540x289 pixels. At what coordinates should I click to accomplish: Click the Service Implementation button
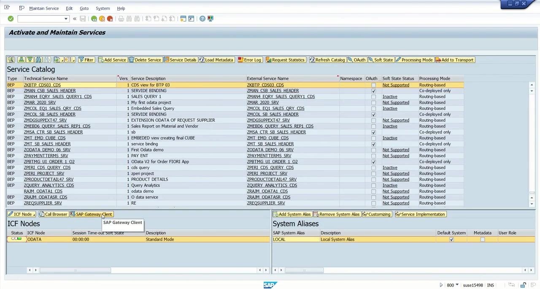pyautogui.click(x=420, y=214)
